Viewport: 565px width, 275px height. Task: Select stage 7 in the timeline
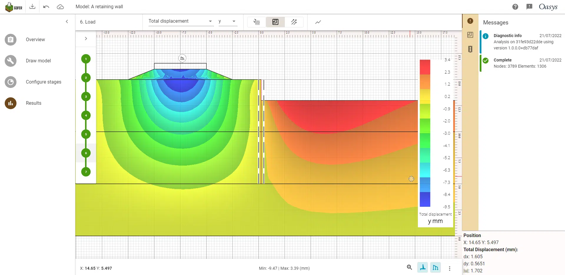coord(86,172)
